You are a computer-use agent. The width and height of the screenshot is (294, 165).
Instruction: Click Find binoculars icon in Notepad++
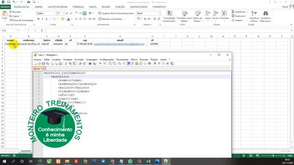pos(90,63)
